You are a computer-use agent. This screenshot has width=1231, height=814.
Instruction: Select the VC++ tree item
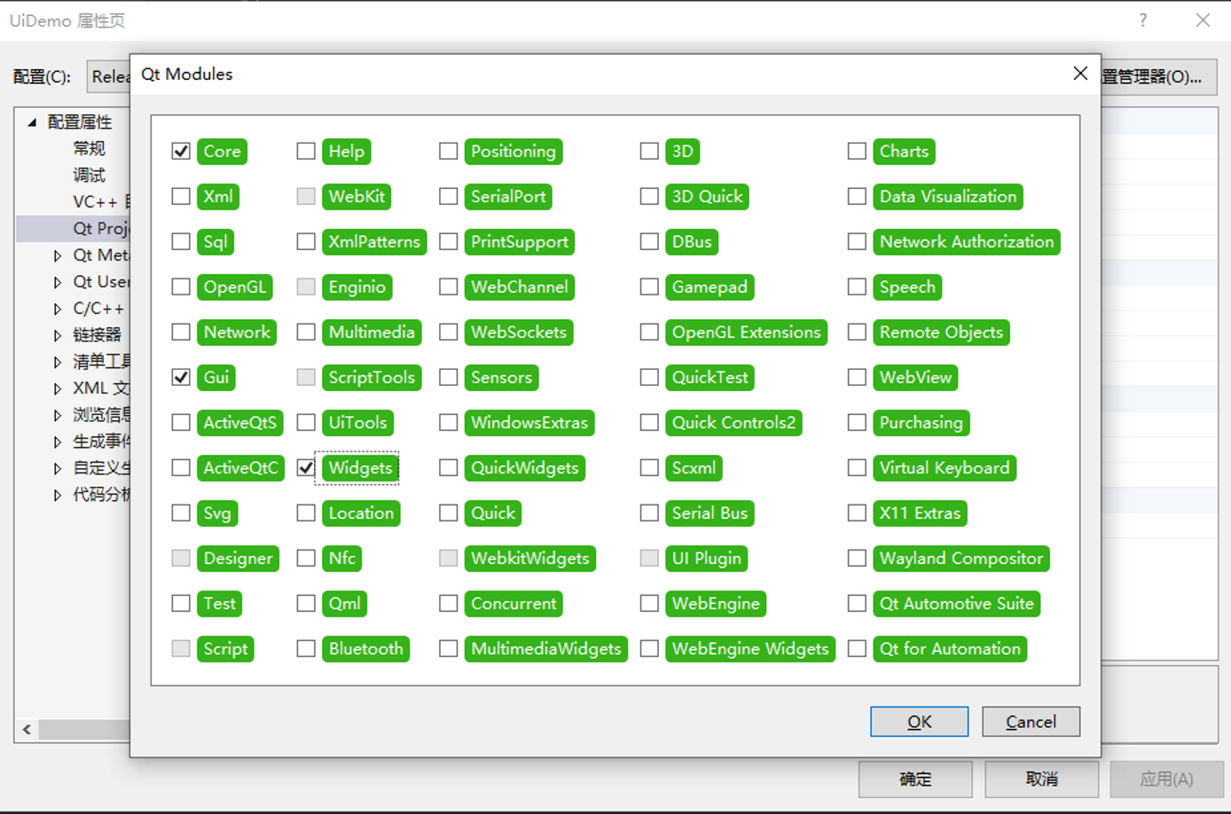point(100,202)
